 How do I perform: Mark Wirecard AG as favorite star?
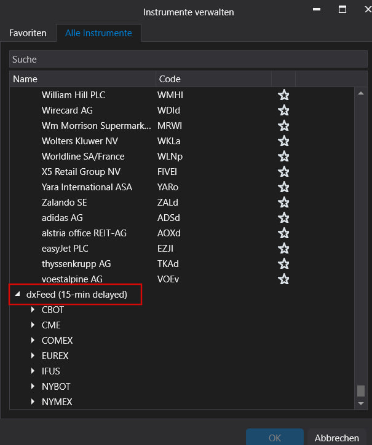pos(283,110)
